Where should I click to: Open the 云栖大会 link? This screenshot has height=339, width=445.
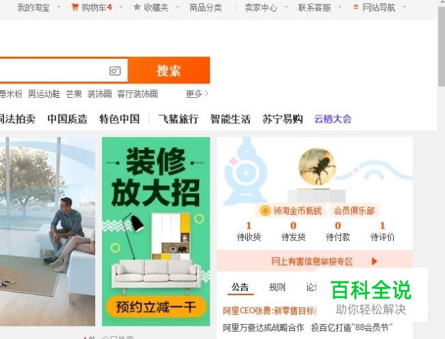(333, 119)
